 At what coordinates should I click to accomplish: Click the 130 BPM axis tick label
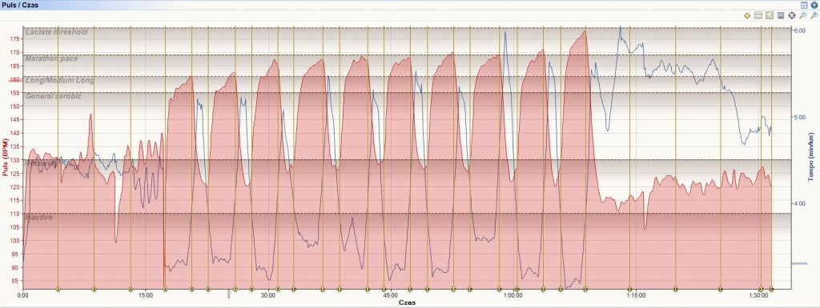pos(15,160)
